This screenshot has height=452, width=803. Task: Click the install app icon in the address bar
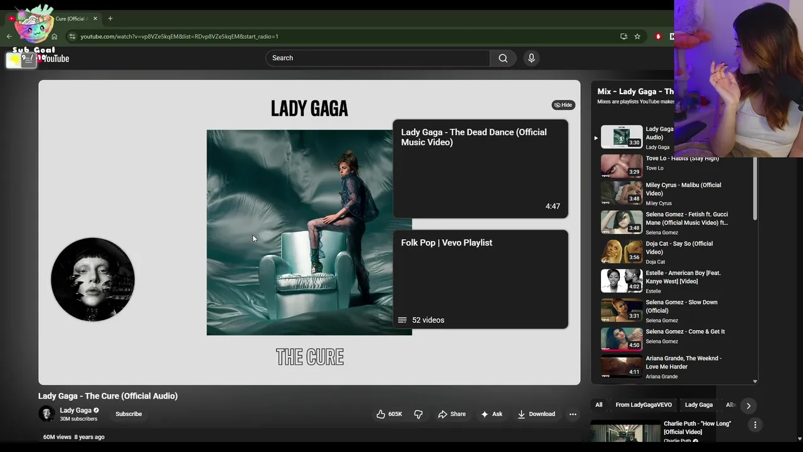tap(624, 36)
